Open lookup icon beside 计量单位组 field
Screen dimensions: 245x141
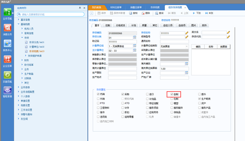[135, 46]
